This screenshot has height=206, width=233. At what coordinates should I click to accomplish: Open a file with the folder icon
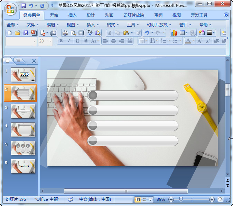[x=18, y=33]
